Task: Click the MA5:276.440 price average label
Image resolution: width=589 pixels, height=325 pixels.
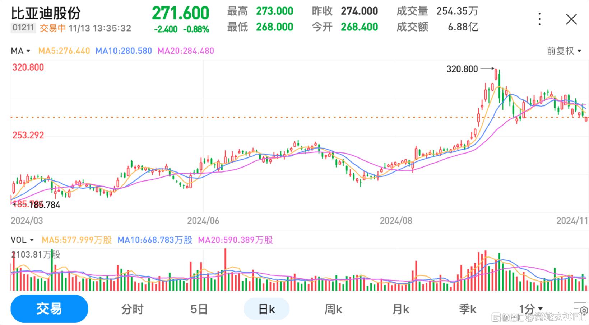Action: click(64, 51)
